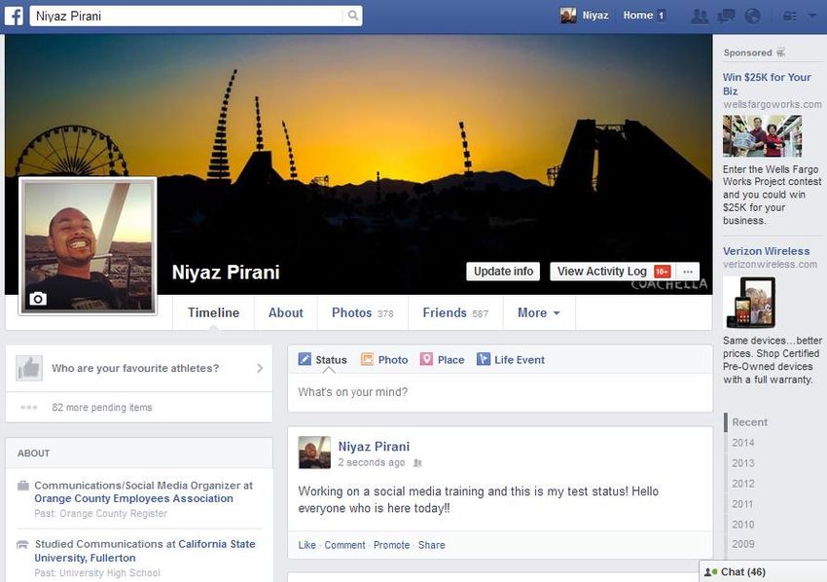Click the work briefcase icon in About
This screenshot has height=582, width=827.
click(23, 486)
